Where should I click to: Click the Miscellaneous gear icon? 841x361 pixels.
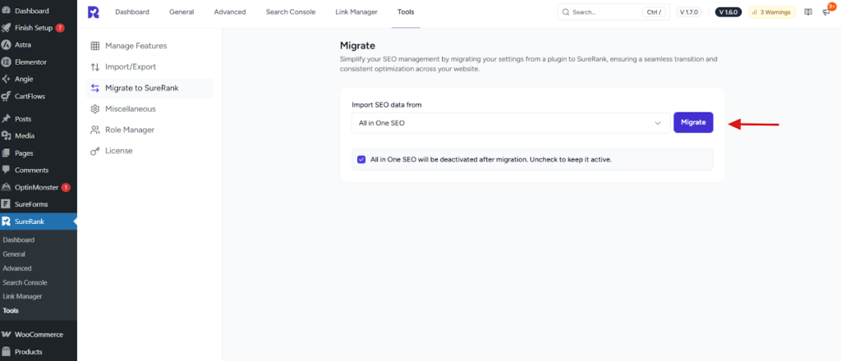point(95,109)
